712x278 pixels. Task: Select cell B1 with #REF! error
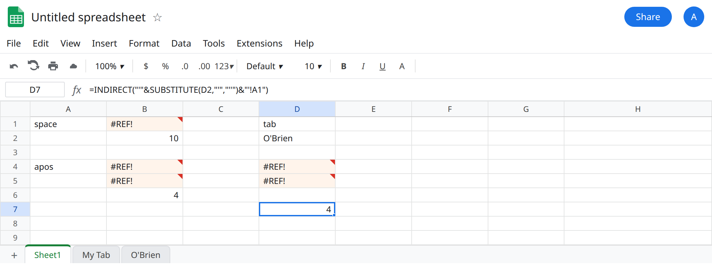tap(145, 124)
